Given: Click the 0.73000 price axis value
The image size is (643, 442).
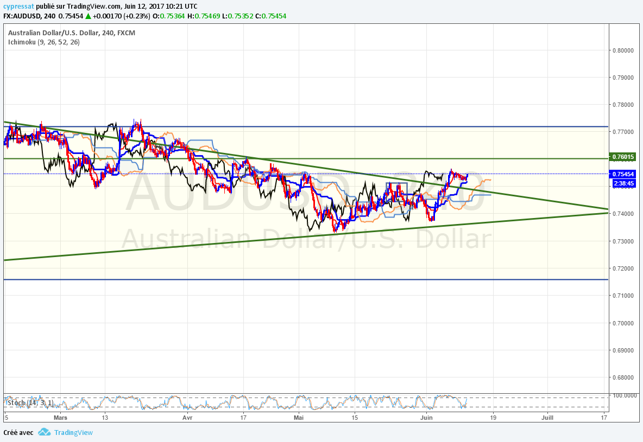Looking at the screenshot, I should (623, 241).
